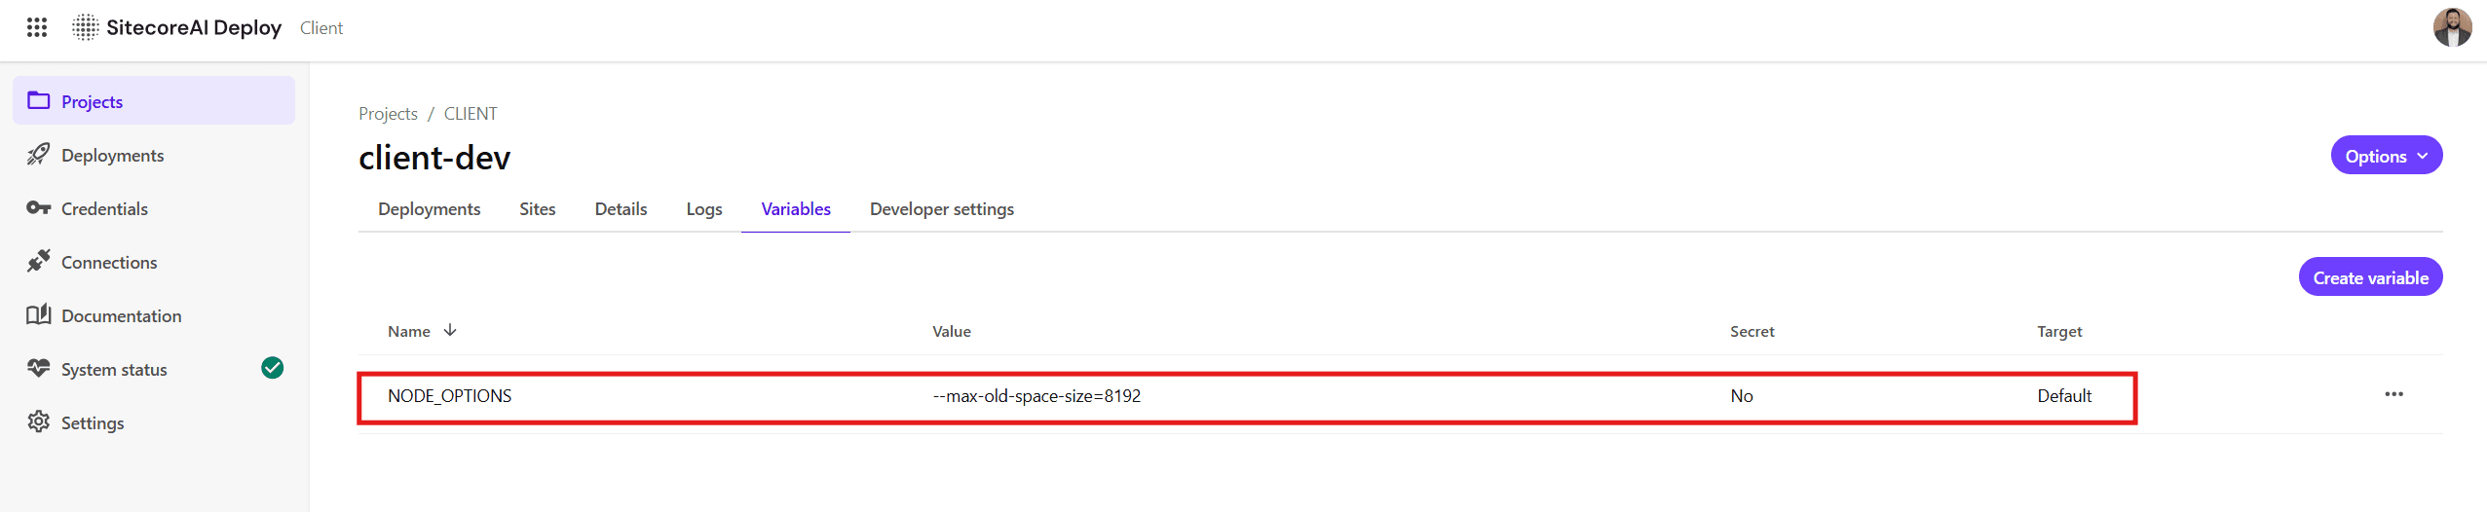Screen dimensions: 2487x512
Task: Click the Projects folder icon
Action: [39, 101]
